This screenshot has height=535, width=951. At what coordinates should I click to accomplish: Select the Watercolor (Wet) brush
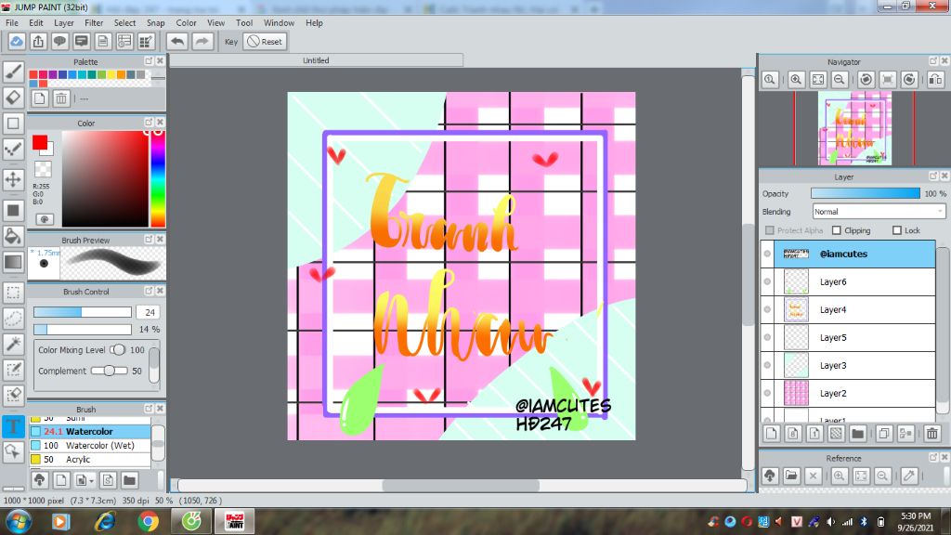(x=90, y=445)
